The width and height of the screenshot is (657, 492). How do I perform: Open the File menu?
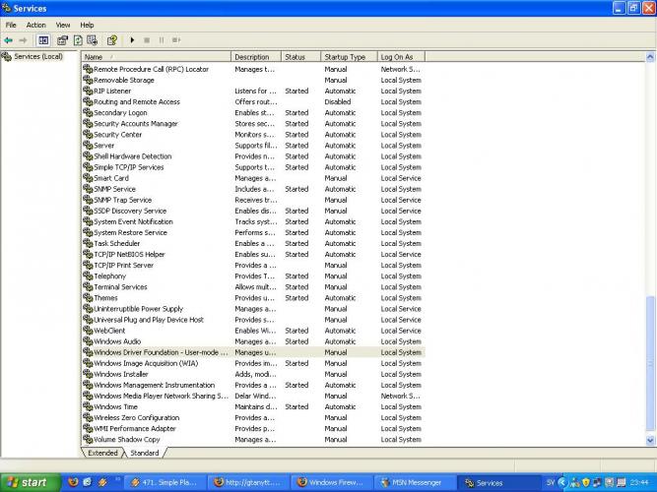(x=12, y=25)
